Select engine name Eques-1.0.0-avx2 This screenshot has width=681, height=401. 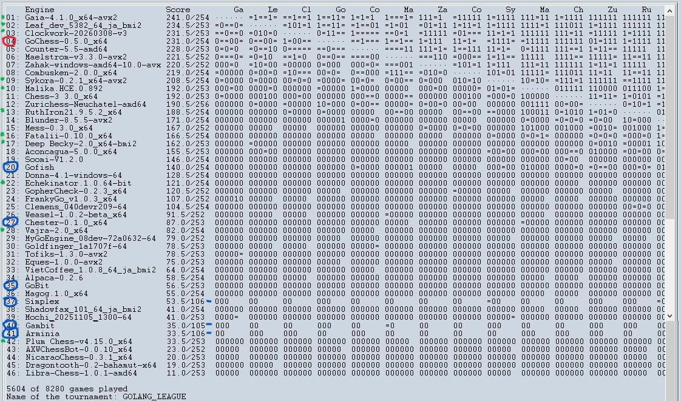64,262
